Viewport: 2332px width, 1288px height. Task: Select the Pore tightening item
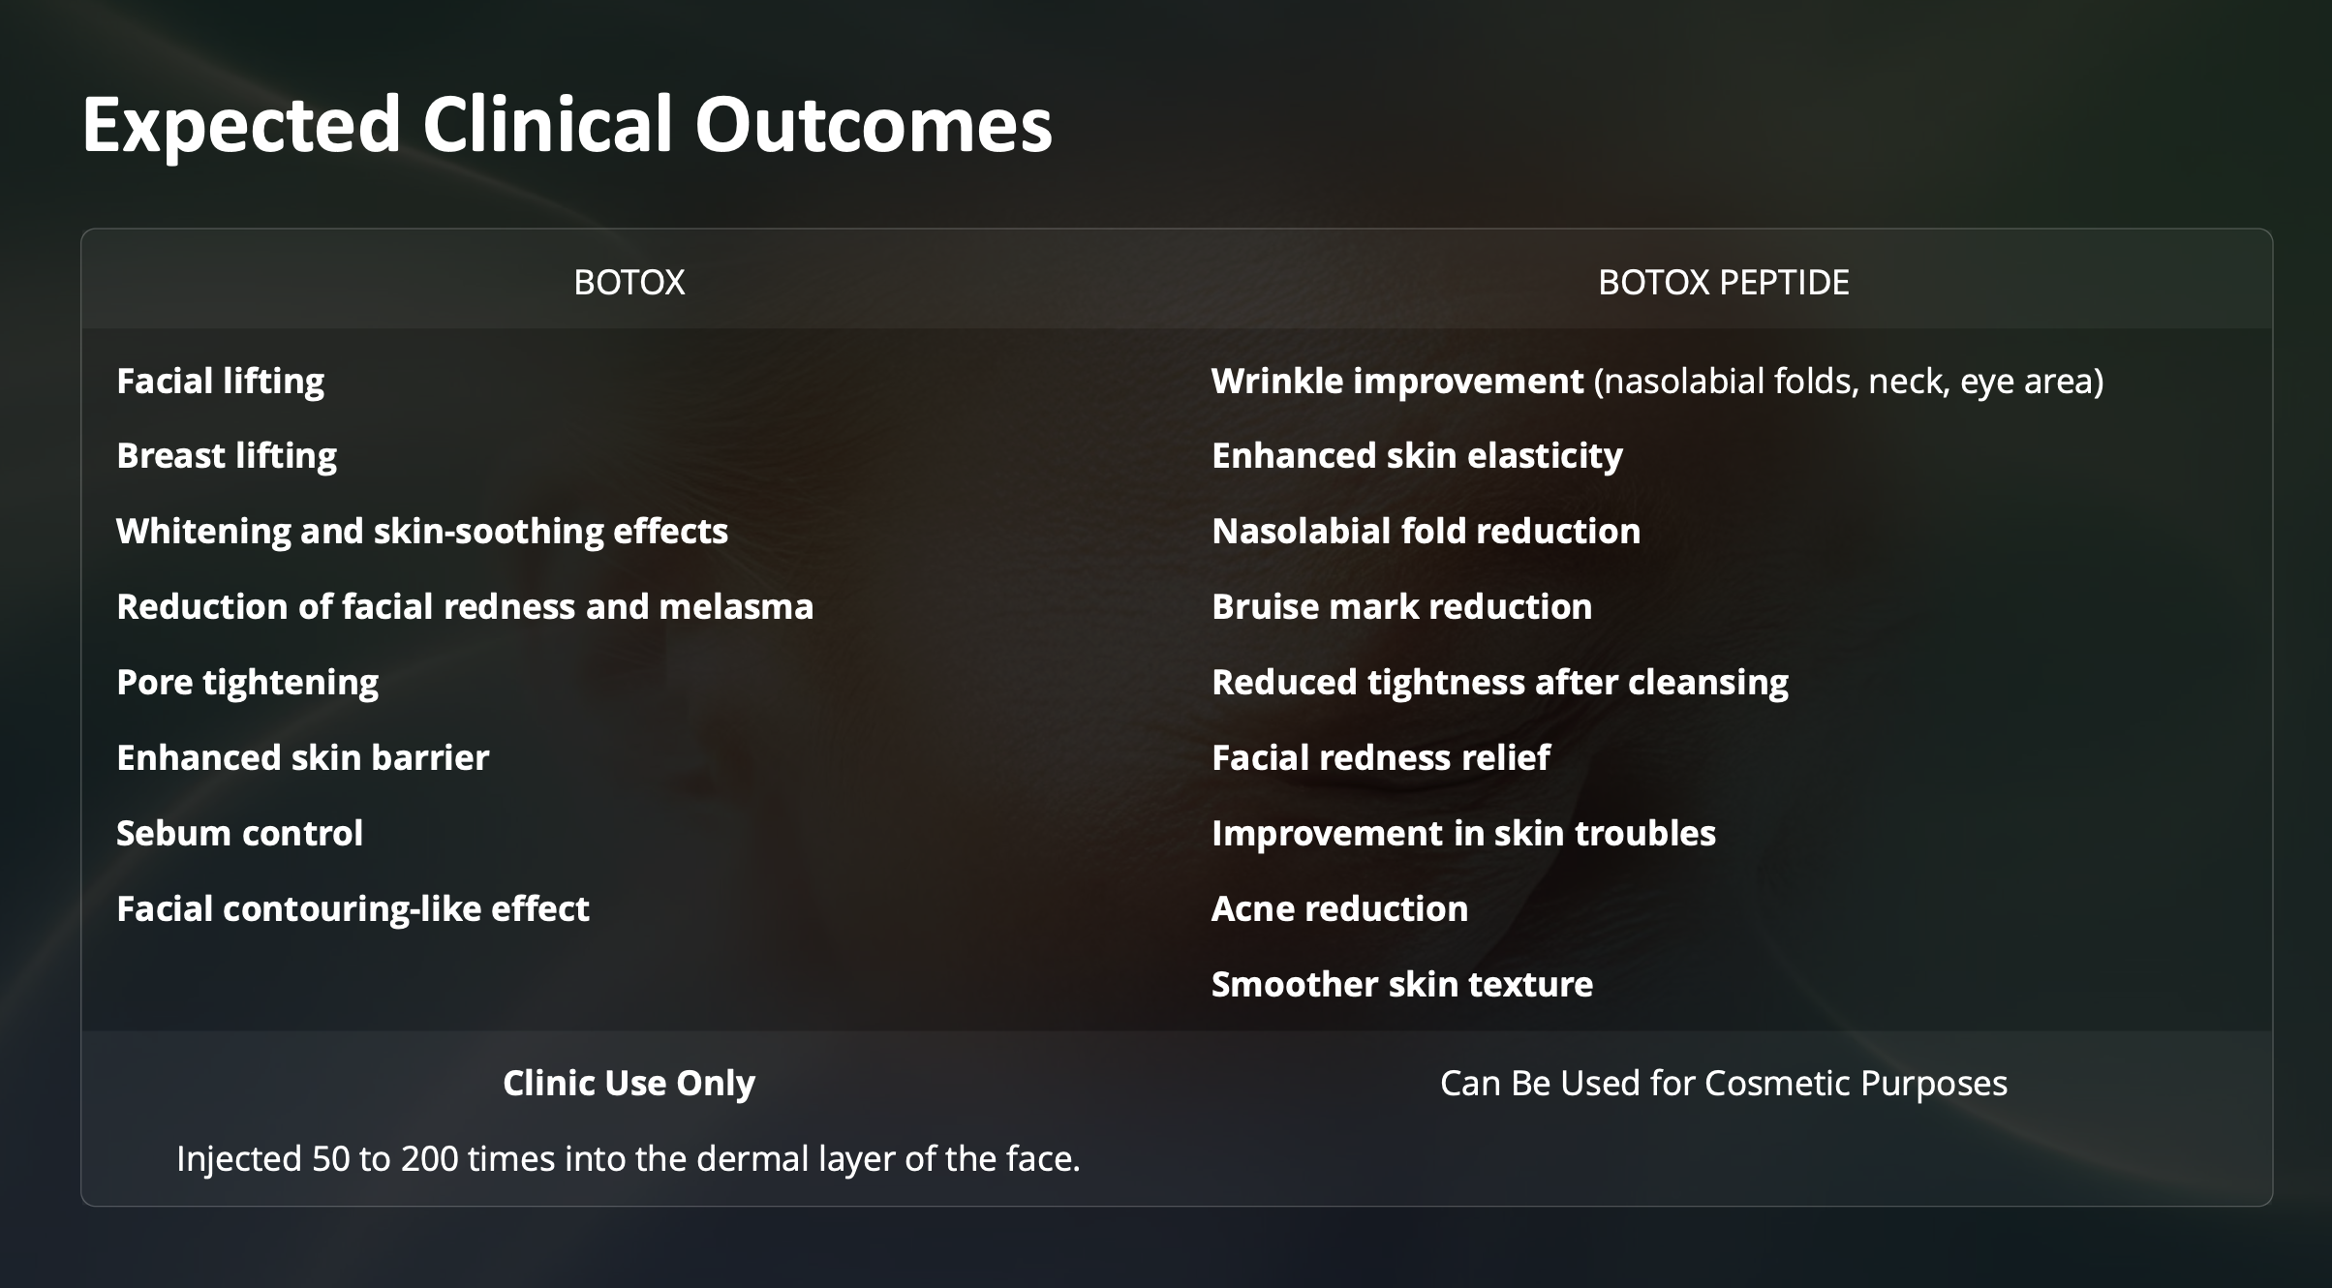248,683
